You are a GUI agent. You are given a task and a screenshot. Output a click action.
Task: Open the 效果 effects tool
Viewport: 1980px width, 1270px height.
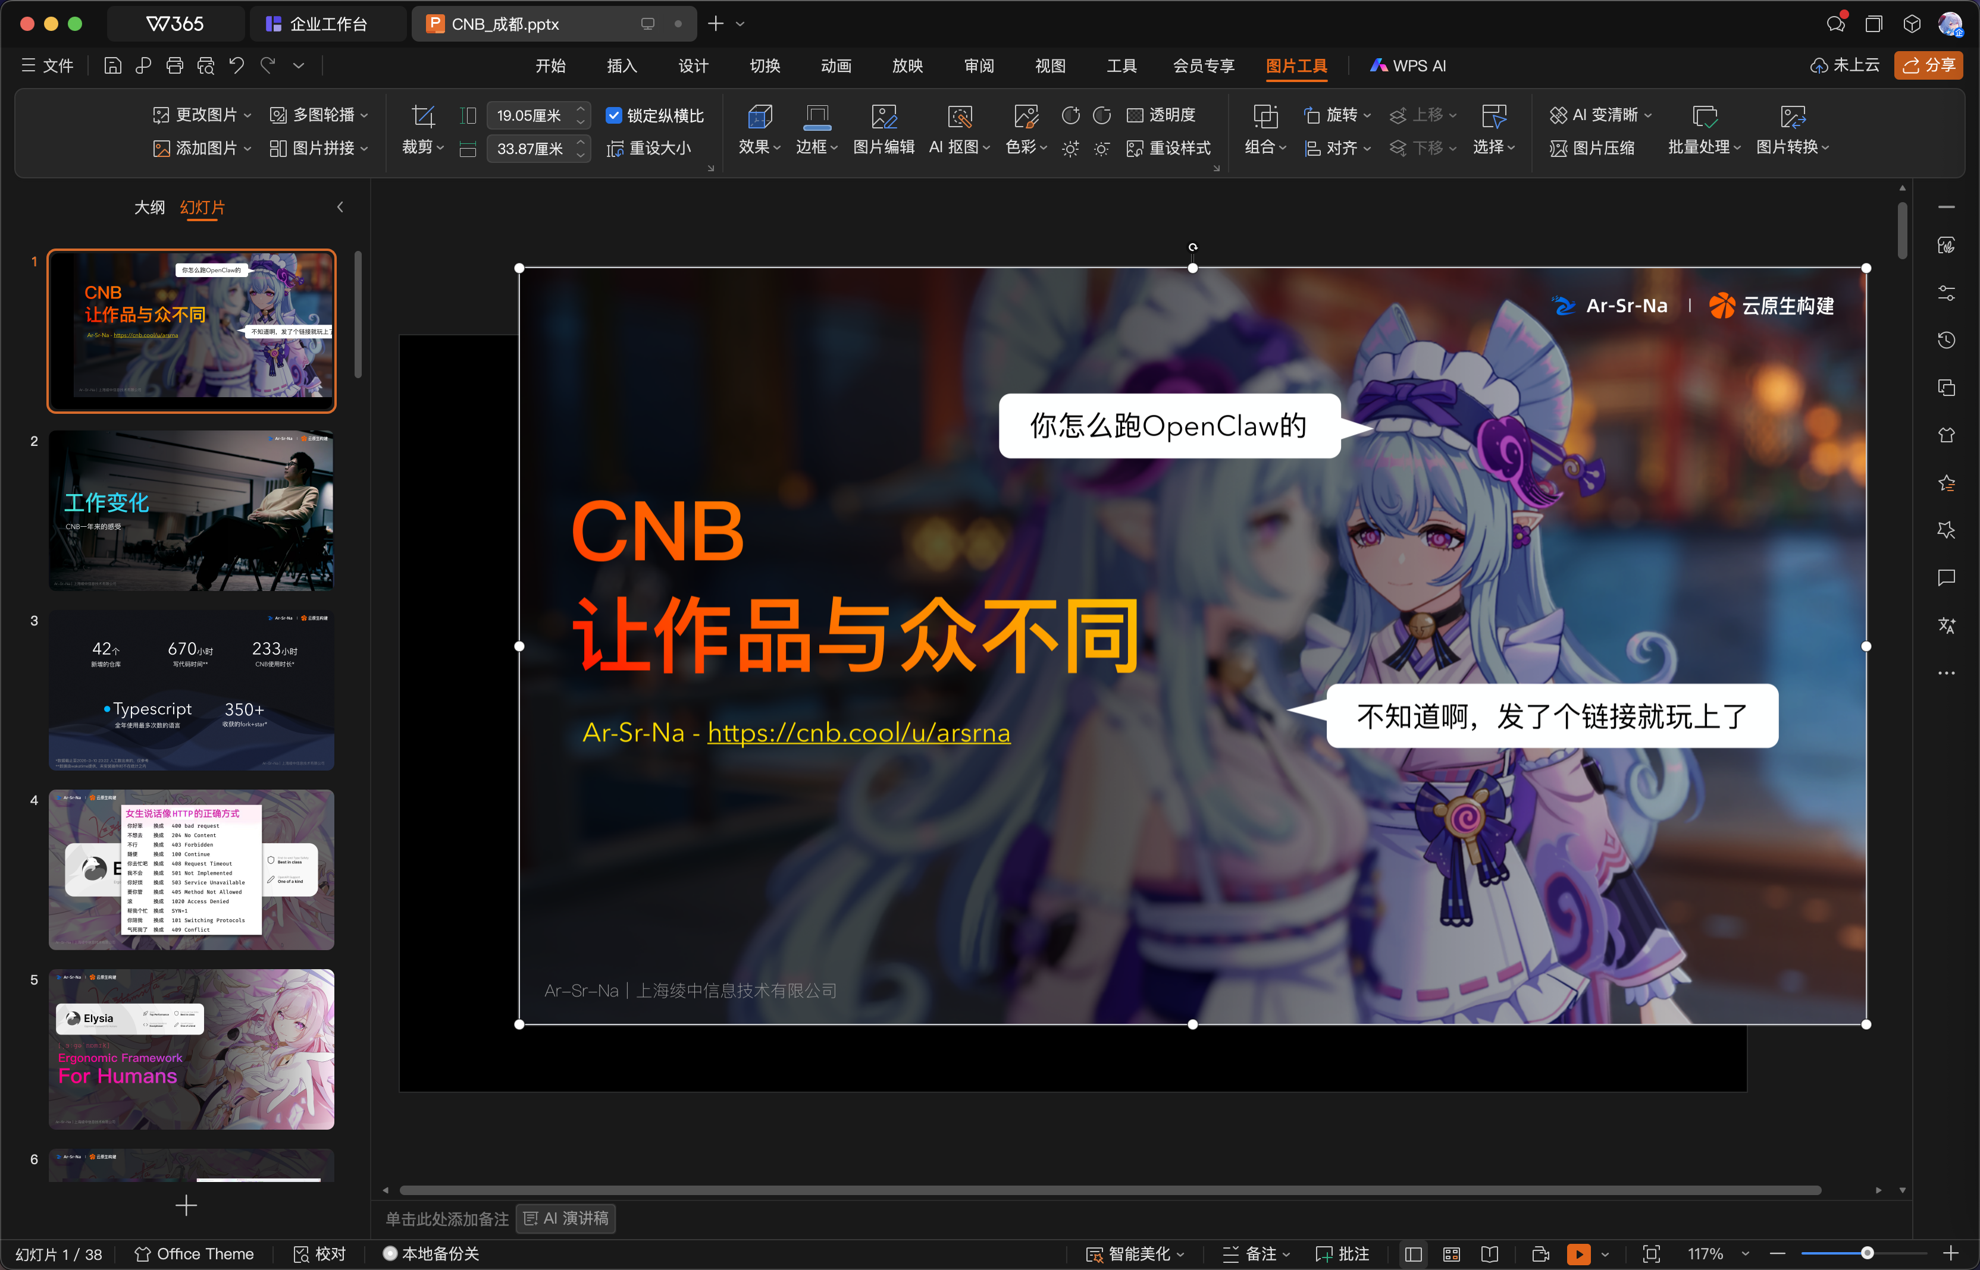[x=759, y=130]
